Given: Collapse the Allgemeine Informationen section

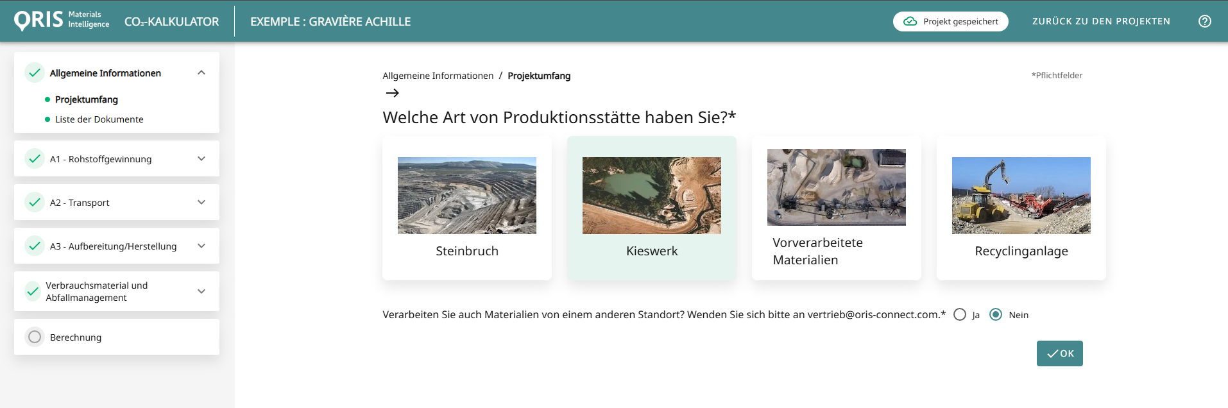Looking at the screenshot, I should tap(201, 73).
